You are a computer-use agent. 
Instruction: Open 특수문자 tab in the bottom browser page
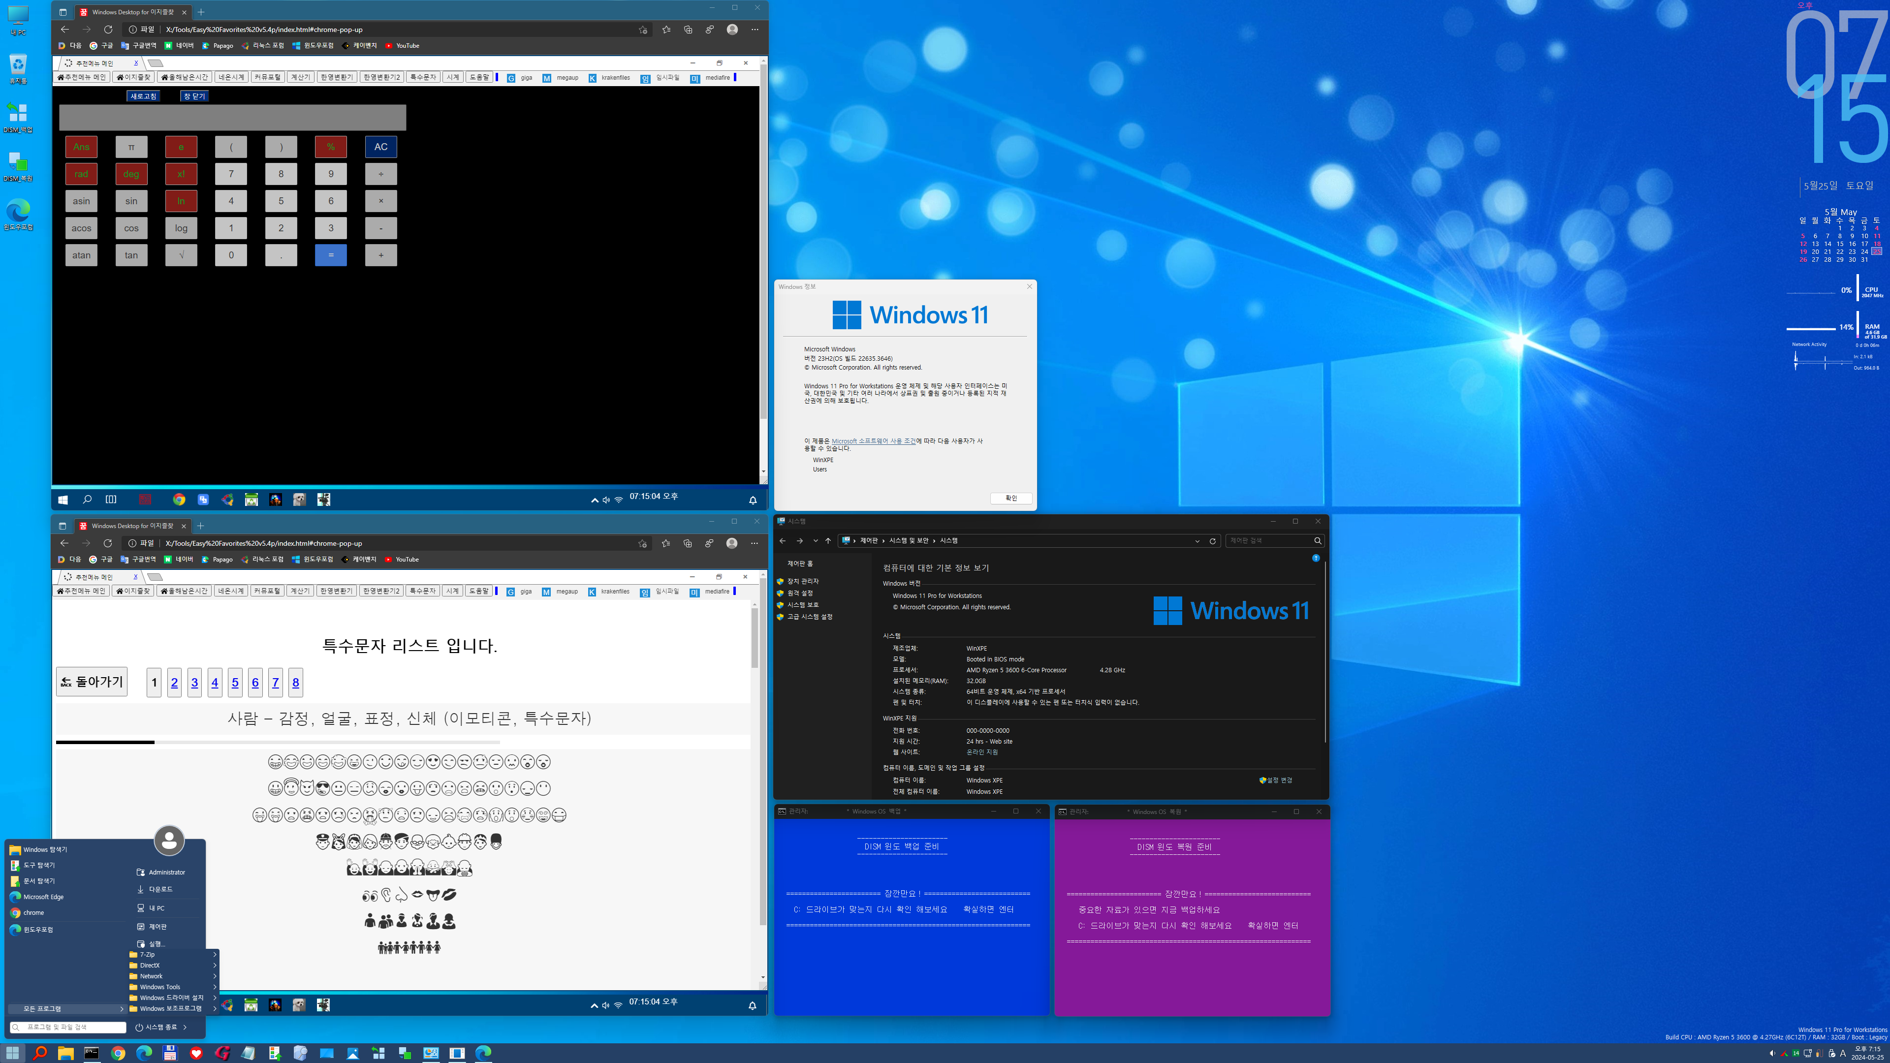coord(423,591)
